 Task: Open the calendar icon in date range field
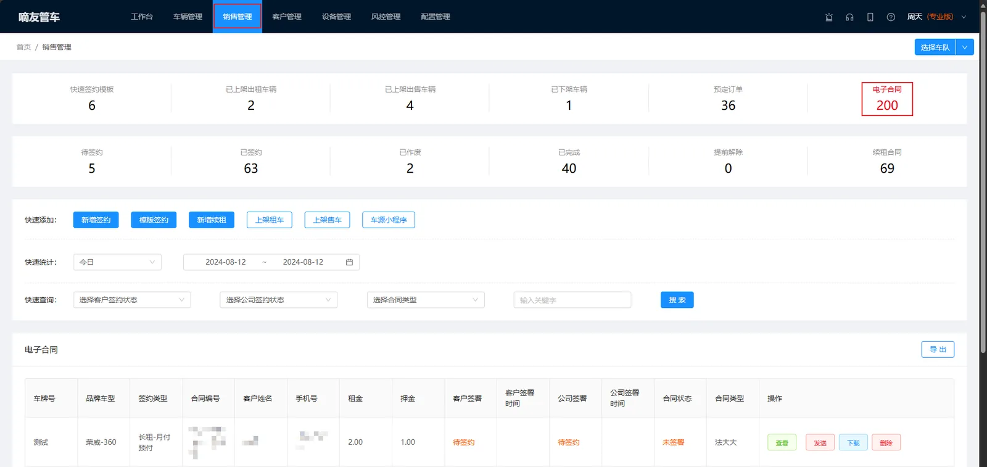coord(349,262)
